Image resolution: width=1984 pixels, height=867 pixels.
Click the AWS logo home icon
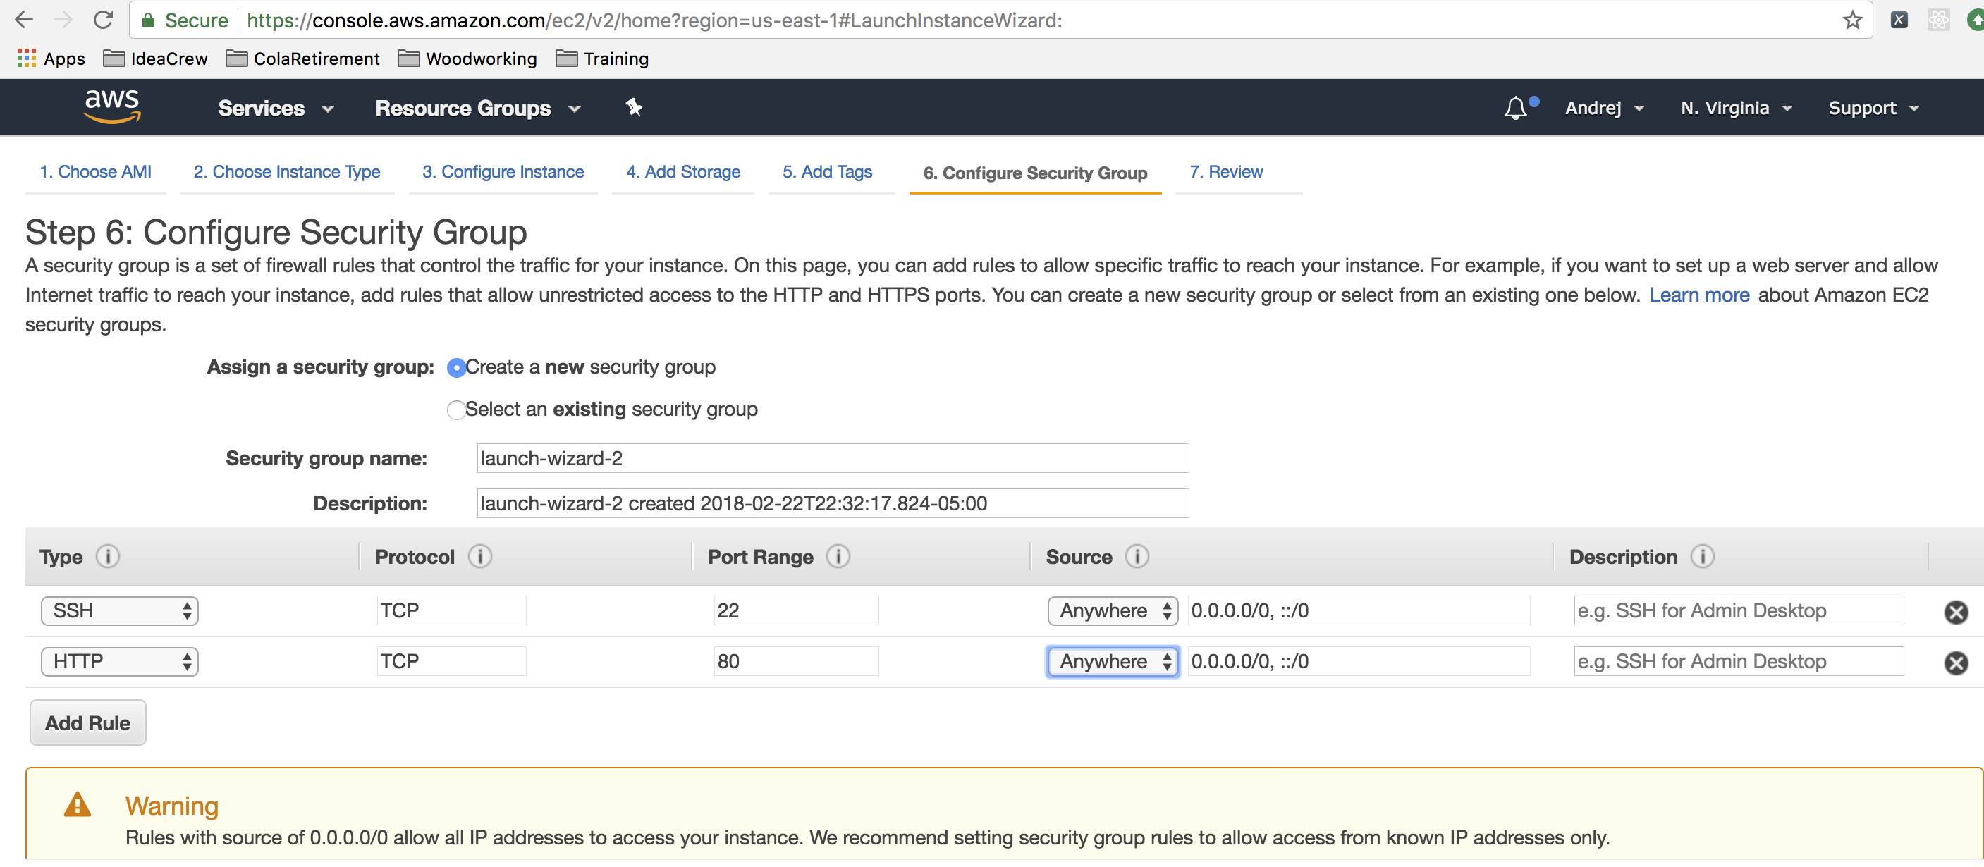coord(111,106)
